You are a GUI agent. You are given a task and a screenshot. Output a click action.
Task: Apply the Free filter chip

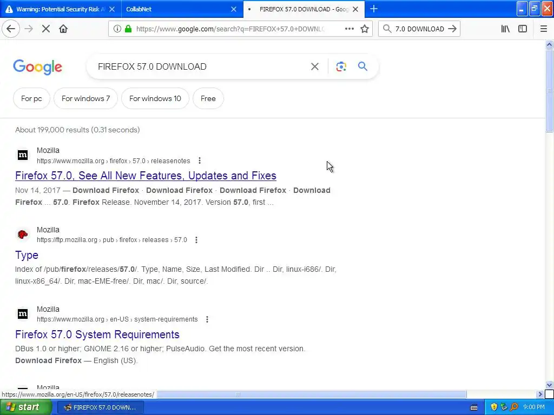point(208,98)
